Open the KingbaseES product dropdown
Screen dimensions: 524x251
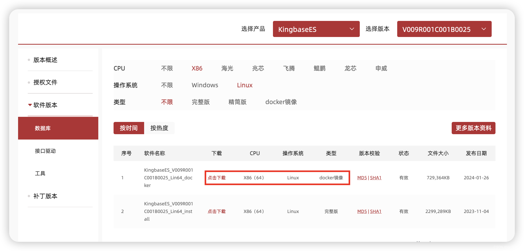click(316, 29)
